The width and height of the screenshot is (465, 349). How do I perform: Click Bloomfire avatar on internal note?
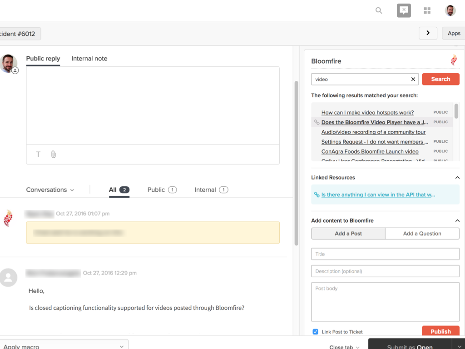[8, 218]
